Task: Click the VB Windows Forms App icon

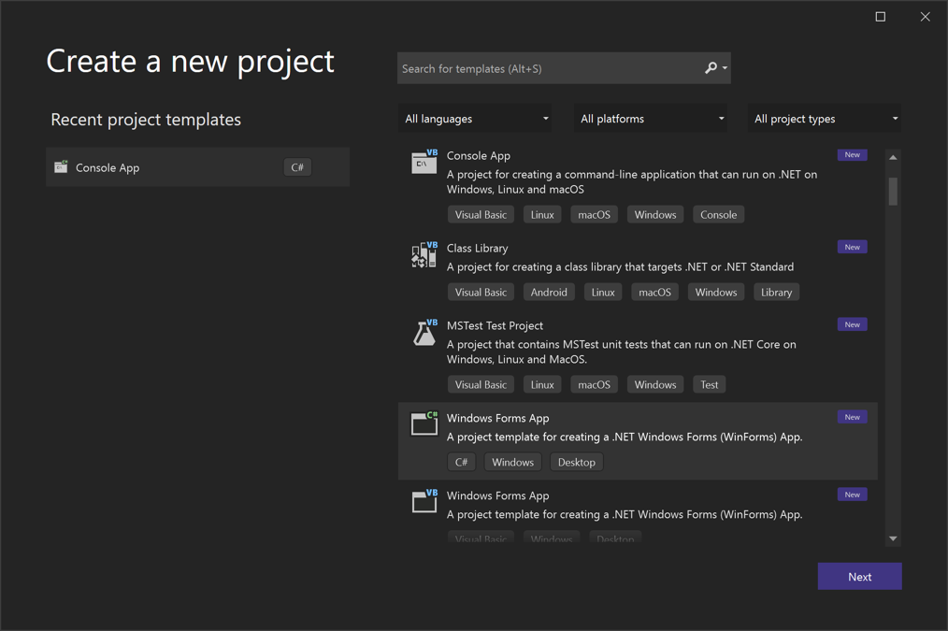Action: coord(424,501)
